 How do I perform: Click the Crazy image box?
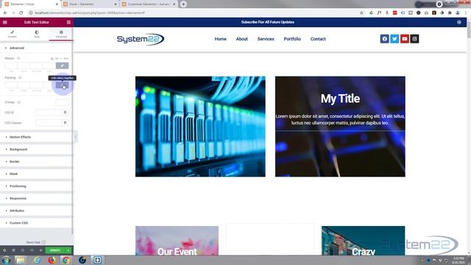click(x=363, y=241)
